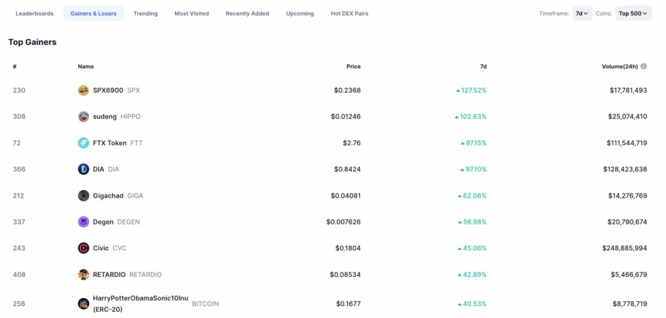This screenshot has height=318, width=666.
Task: Click the rank number 408
Action: coord(19,274)
